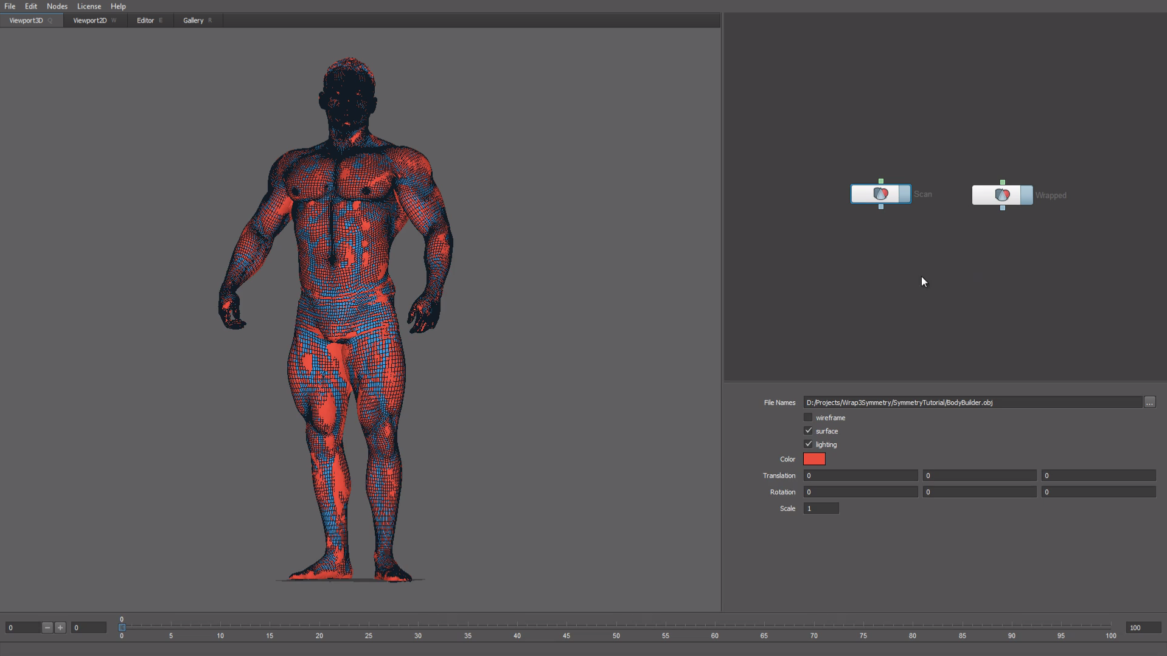
Task: Click the blue output connector of Scan node
Action: tap(881, 207)
